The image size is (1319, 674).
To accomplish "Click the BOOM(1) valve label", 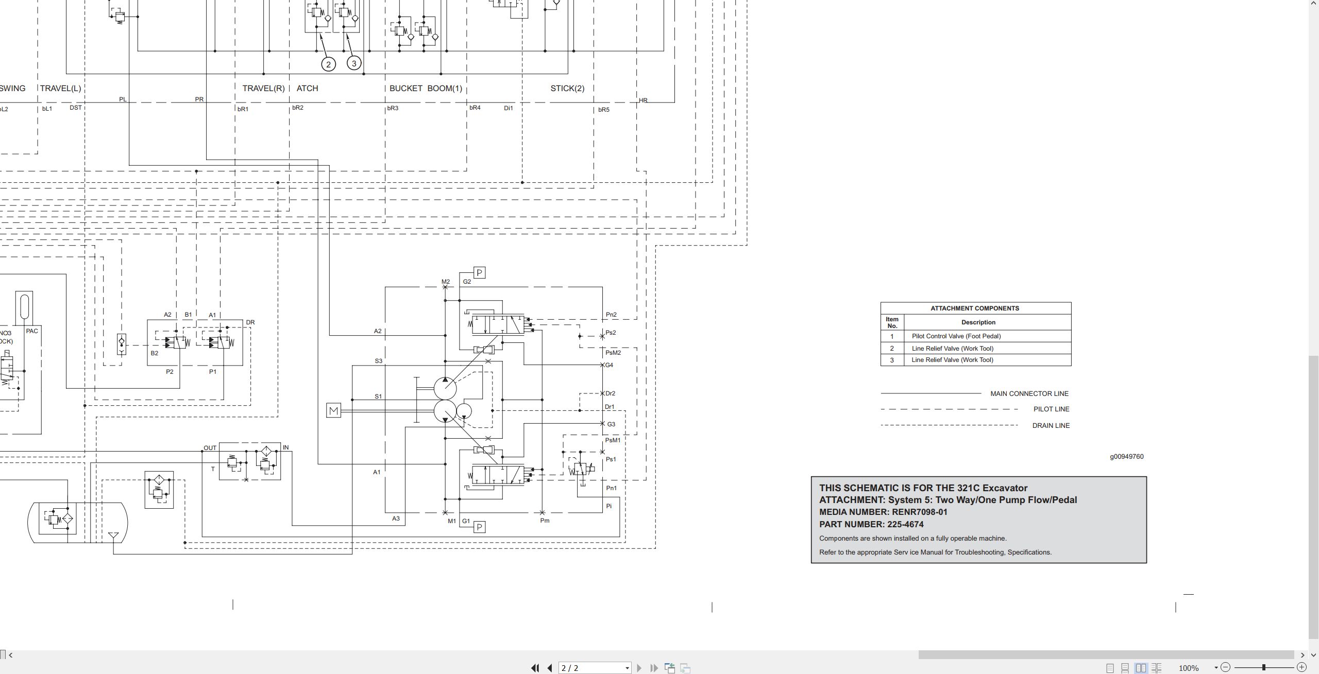I will click(445, 89).
